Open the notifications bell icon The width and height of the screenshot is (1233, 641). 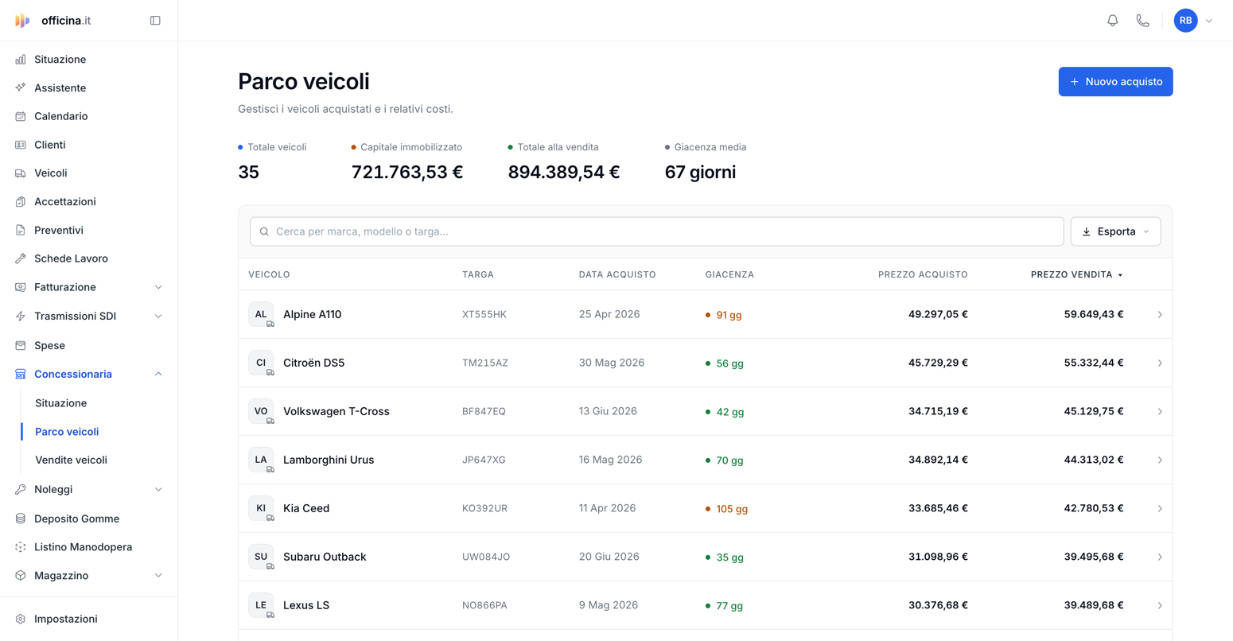(x=1112, y=21)
